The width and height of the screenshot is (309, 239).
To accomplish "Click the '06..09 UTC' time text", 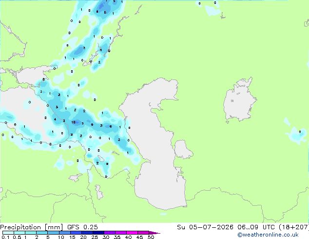I will click(x=256, y=227).
